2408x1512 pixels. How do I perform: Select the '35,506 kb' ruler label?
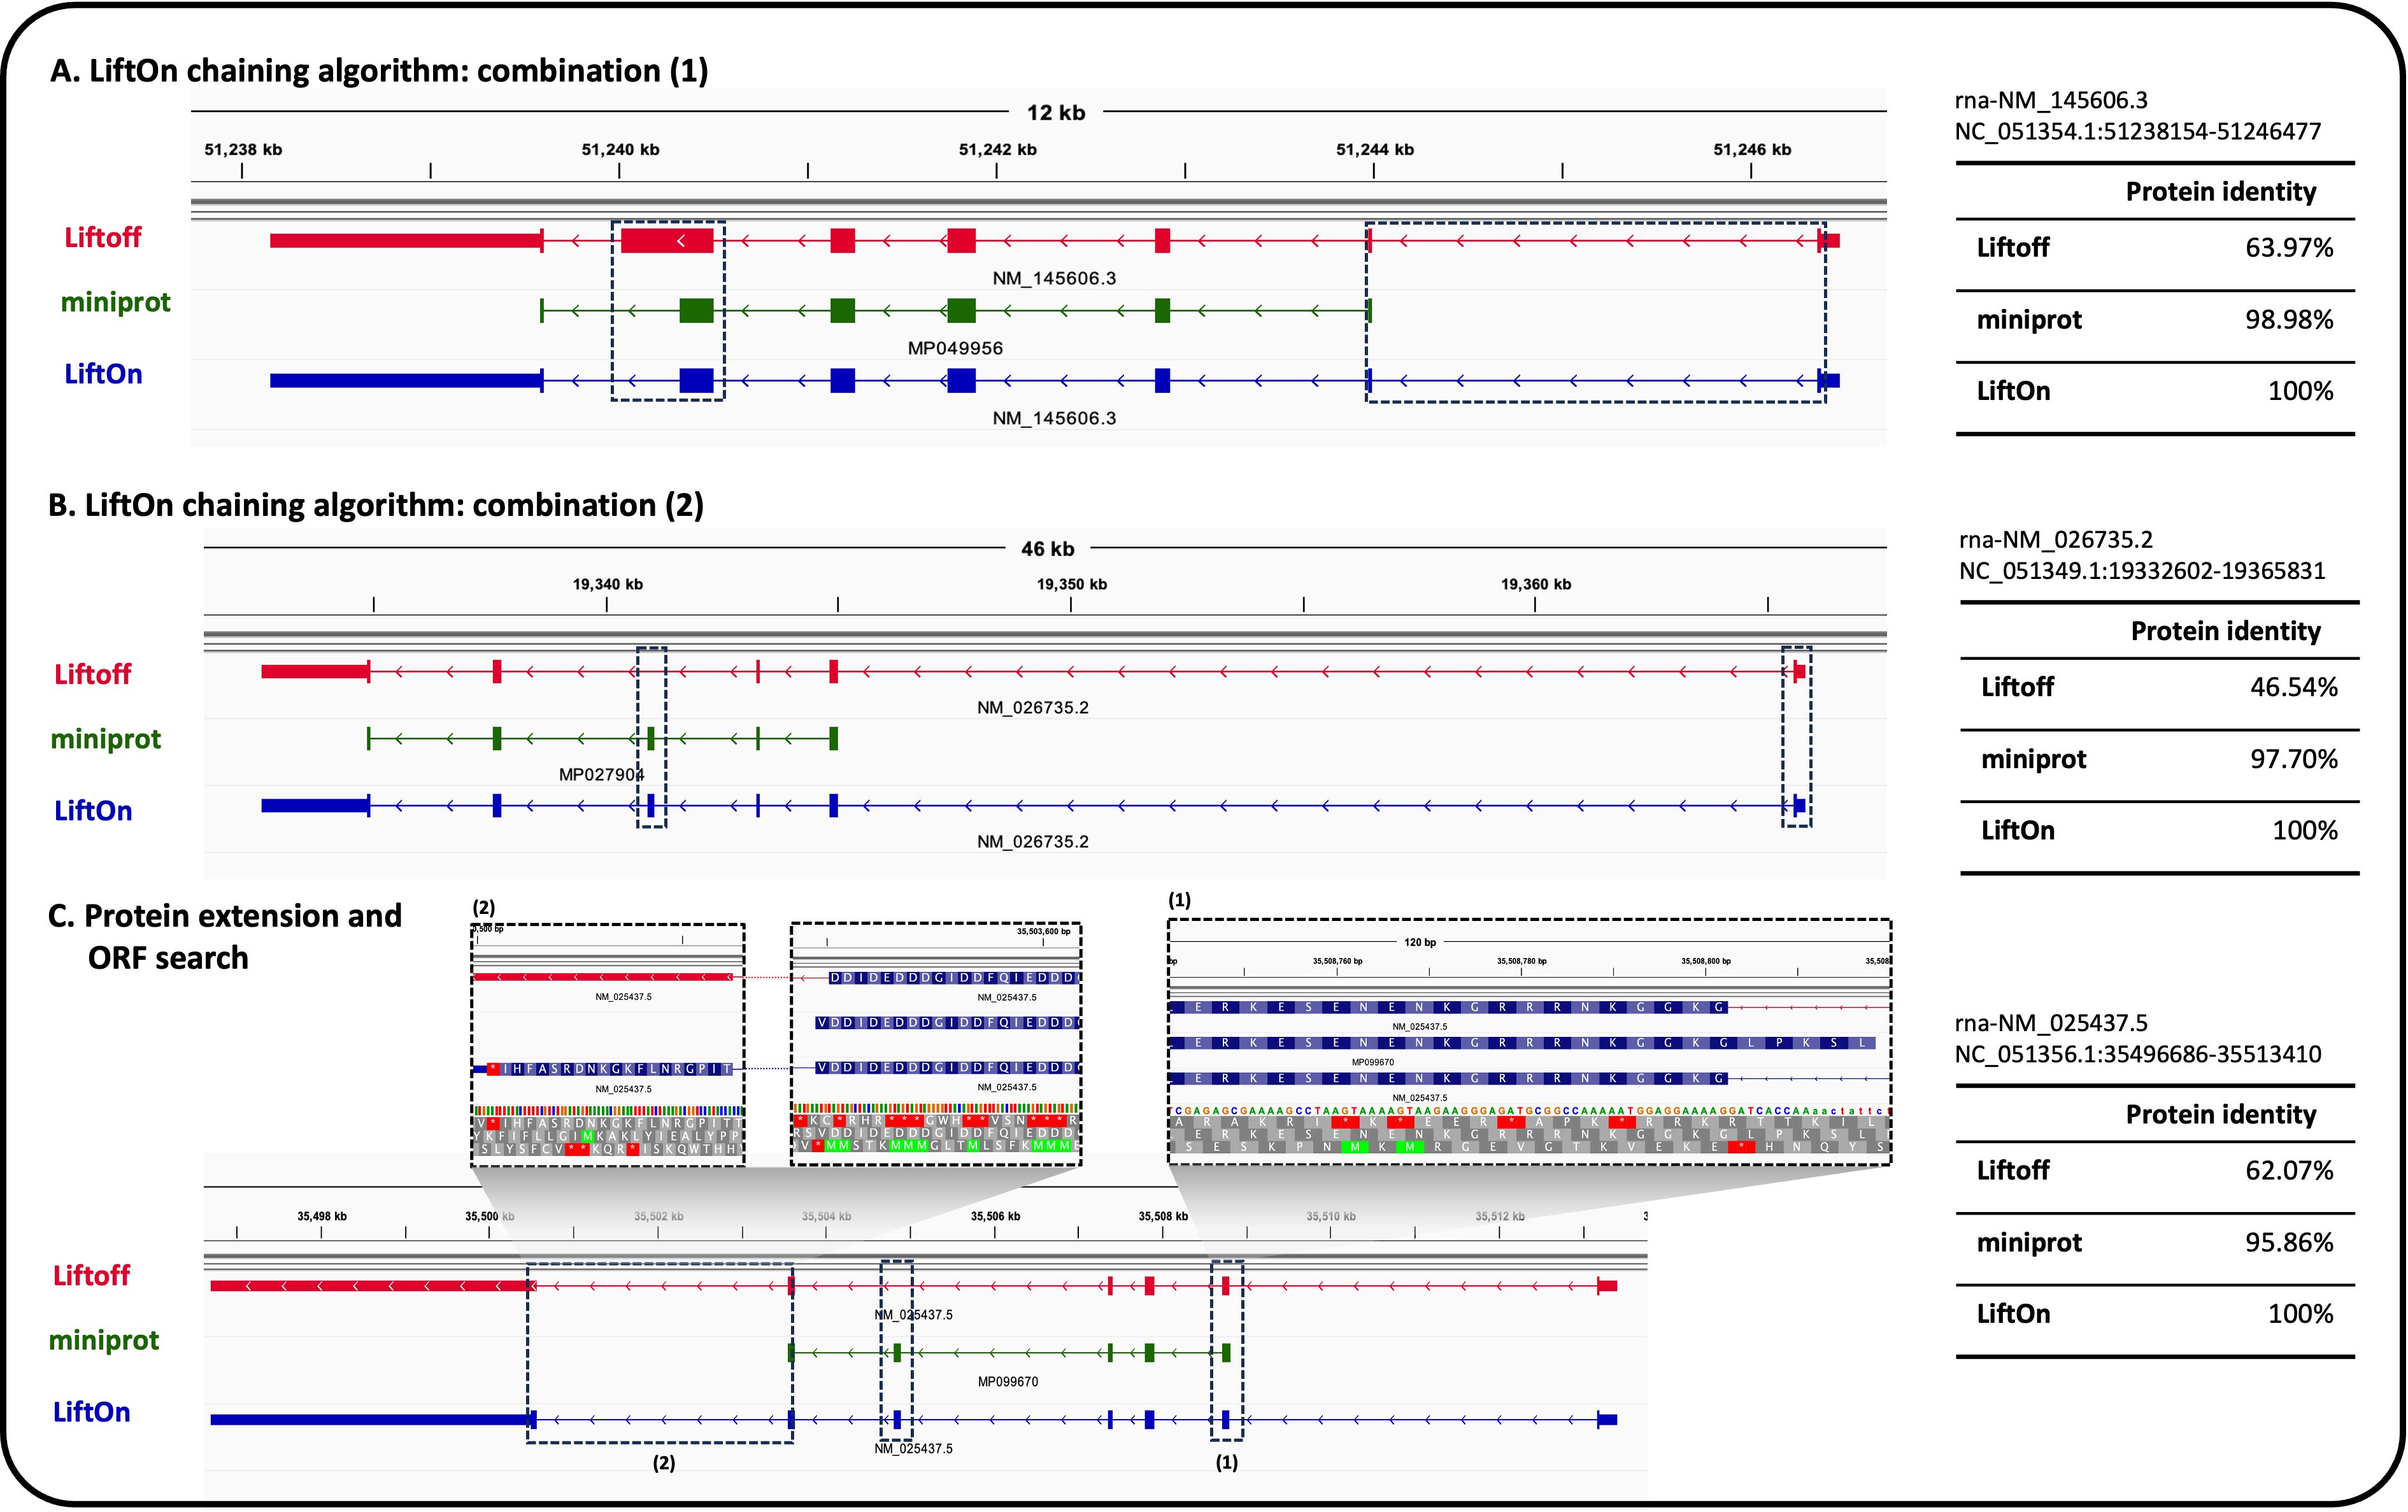coord(996,1217)
